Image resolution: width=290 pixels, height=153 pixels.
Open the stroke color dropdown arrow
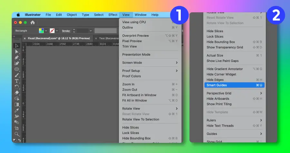pos(57,31)
